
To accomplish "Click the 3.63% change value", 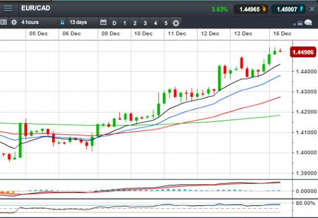I will tap(220, 9).
